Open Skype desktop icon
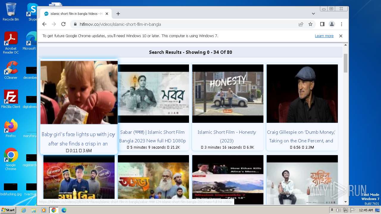381x214 pixels. point(32,12)
